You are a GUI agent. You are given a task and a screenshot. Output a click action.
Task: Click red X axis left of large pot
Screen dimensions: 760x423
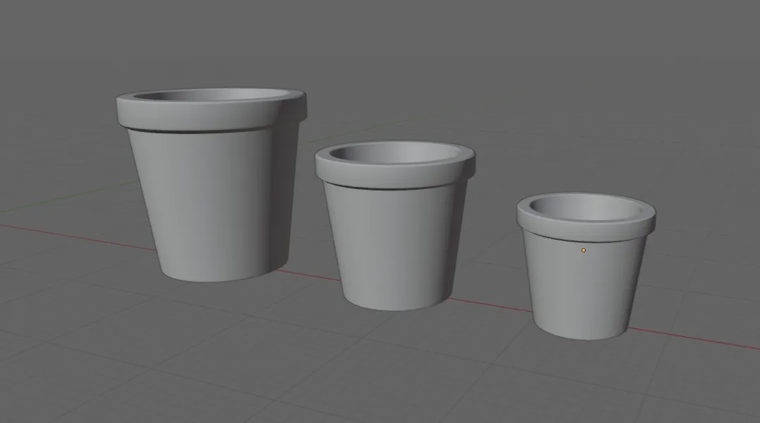[78, 237]
